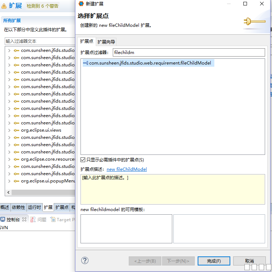Open the 依赖性 editor tab
272x272 pixels.
coord(18,207)
